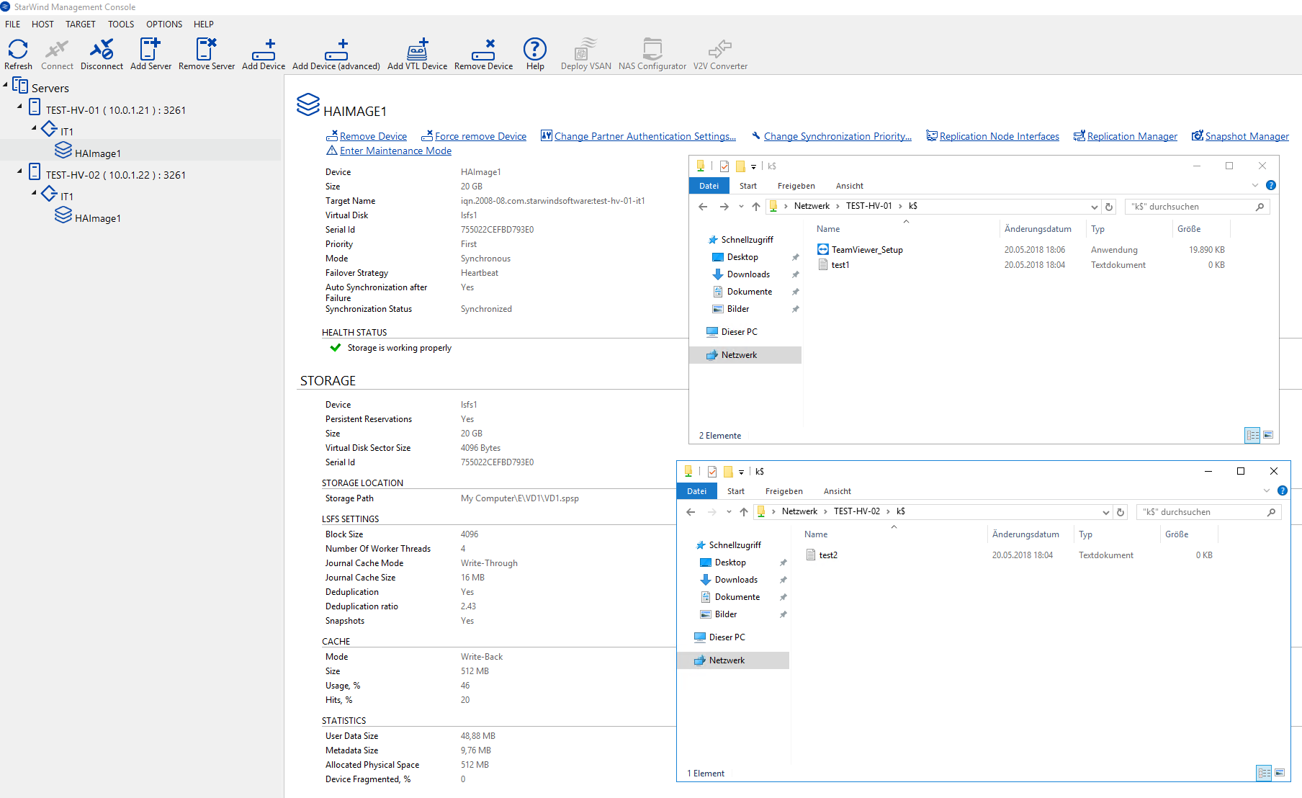1302x798 pixels.
Task: Click search field in TEST-HV-02 explorer
Action: 1209,512
